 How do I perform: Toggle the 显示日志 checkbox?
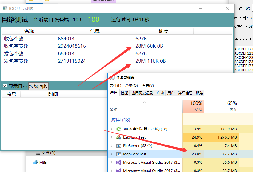5,86
